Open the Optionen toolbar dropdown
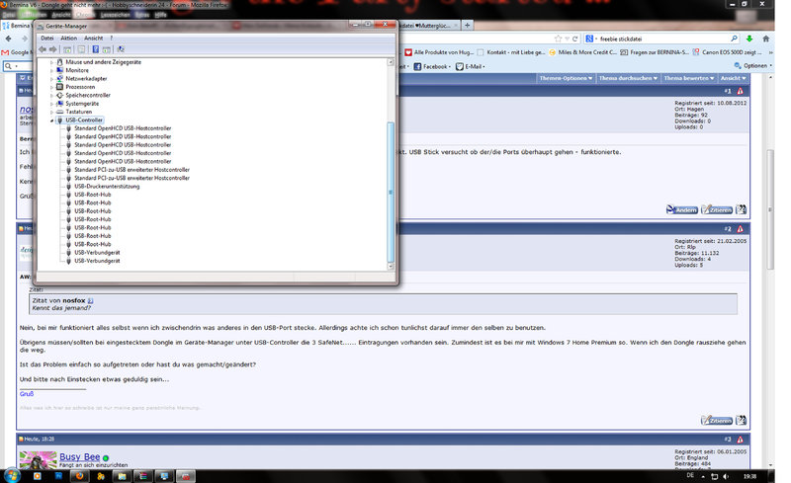This screenshot has height=483, width=791. click(x=753, y=65)
